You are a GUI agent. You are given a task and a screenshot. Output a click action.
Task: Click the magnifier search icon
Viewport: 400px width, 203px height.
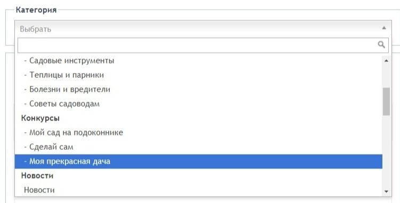pyautogui.click(x=381, y=45)
